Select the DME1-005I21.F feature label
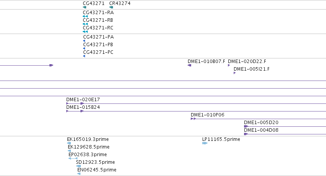 tap(252, 69)
